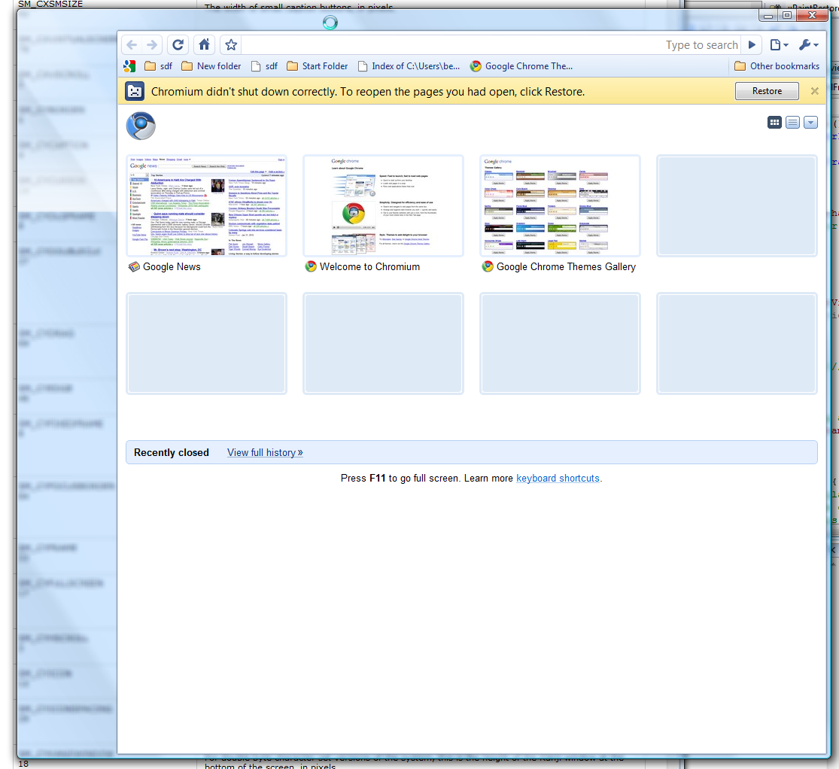This screenshot has width=839, height=769.
Task: Click the first bookmark icon before sdf folder
Action: 129,65
